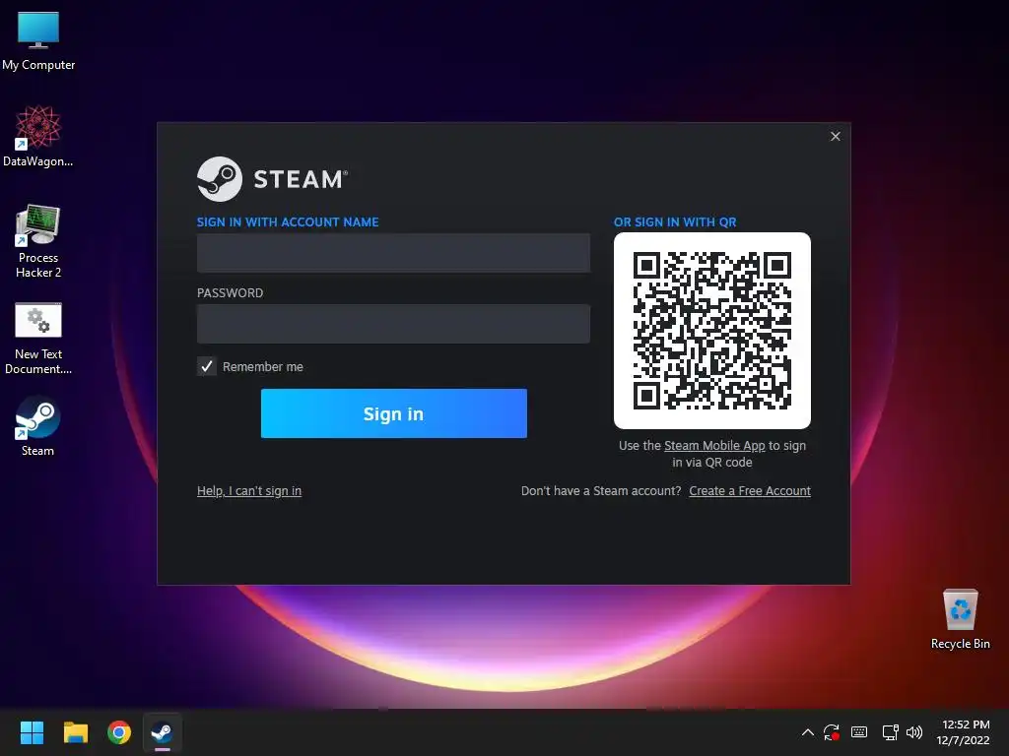Image resolution: width=1009 pixels, height=756 pixels.
Task: Open the My Computer desktop icon
Action: [38, 40]
